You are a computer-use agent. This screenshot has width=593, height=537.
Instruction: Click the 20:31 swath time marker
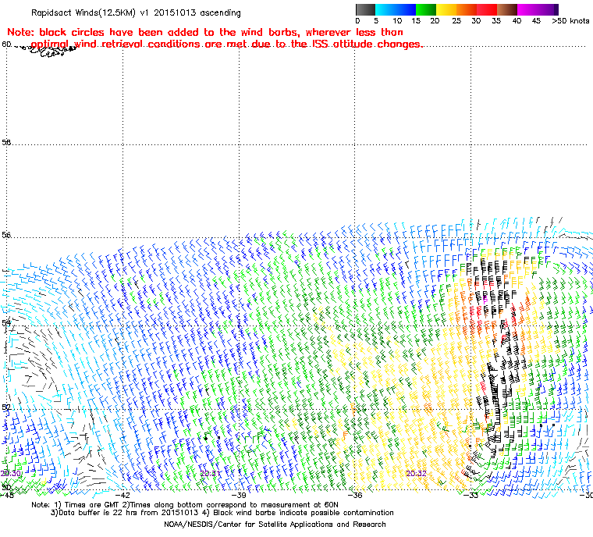point(210,474)
